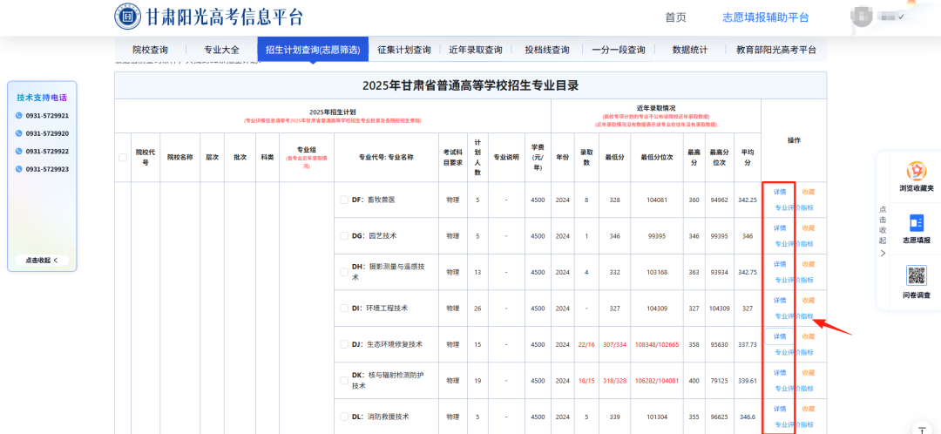
Task: Open 专业评价指标 for DL 消防救援技术
Action: pyautogui.click(x=794, y=424)
